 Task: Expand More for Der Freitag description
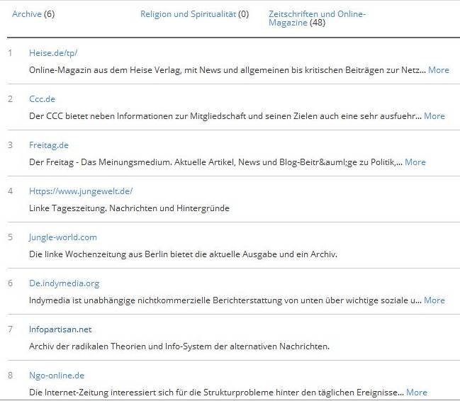(x=415, y=162)
